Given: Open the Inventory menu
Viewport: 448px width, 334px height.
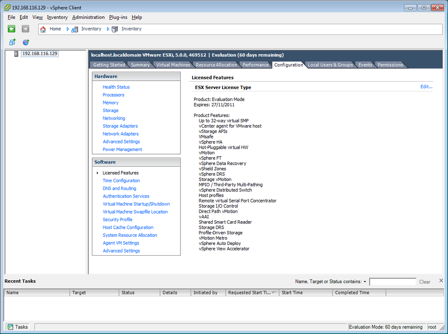Looking at the screenshot, I should coord(57,17).
